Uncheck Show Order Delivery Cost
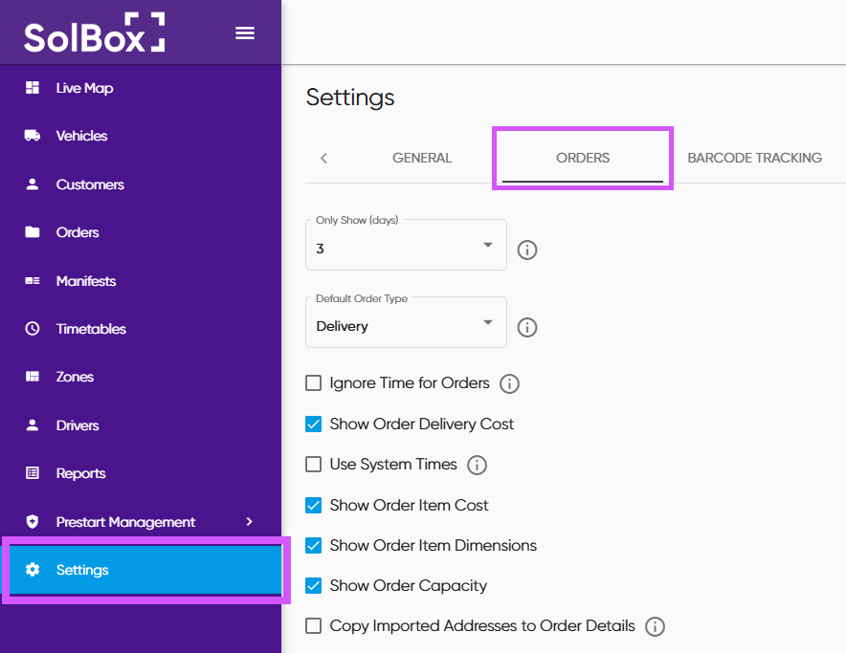 tap(313, 424)
